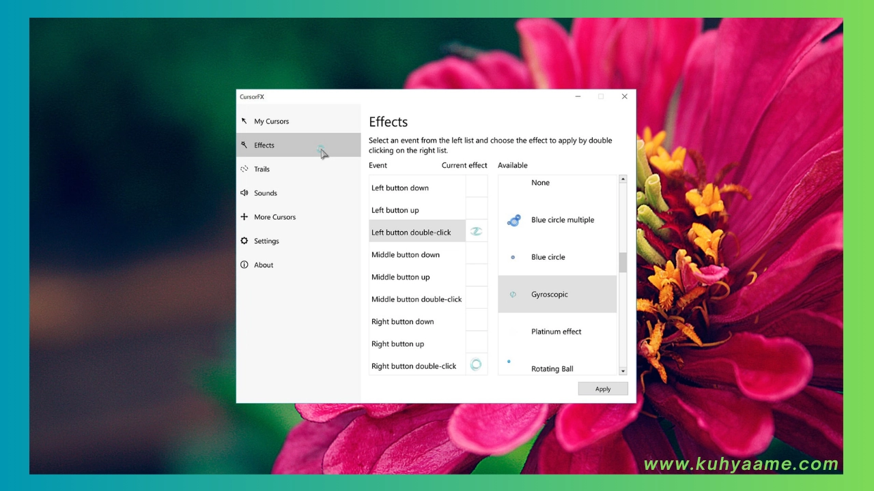Screen dimensions: 874x491
Task: Select the Left button down event
Action: (x=417, y=188)
